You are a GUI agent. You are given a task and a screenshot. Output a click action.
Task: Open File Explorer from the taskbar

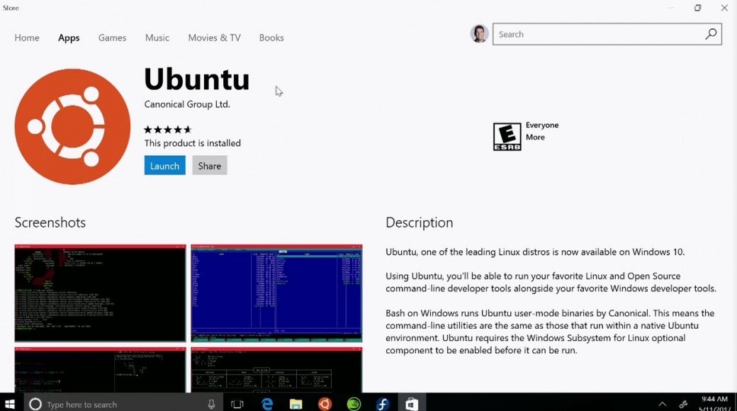(x=296, y=404)
